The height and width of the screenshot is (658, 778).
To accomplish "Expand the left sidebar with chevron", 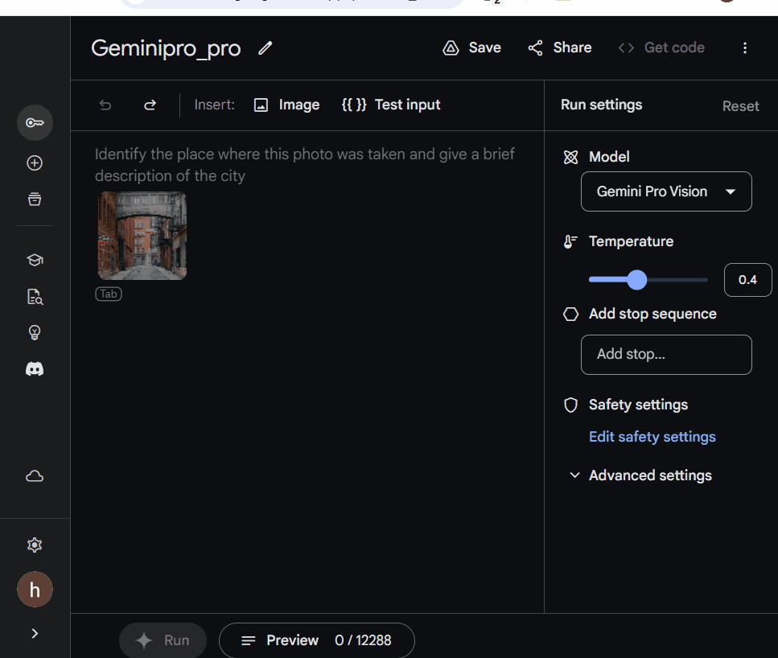I will coord(35,634).
